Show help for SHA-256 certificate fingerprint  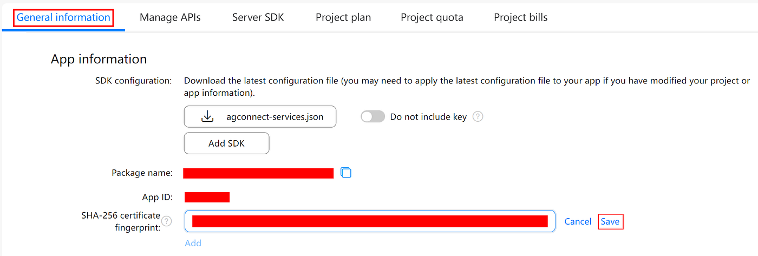167,221
